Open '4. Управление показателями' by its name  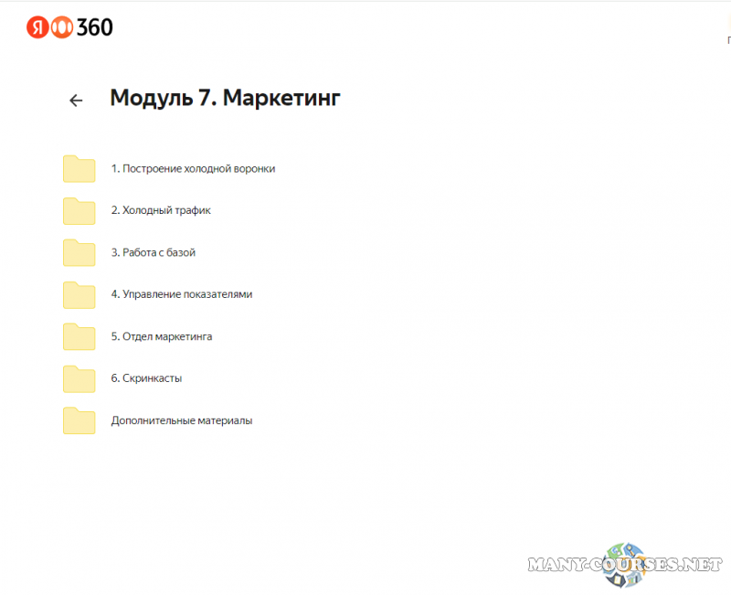tap(182, 294)
